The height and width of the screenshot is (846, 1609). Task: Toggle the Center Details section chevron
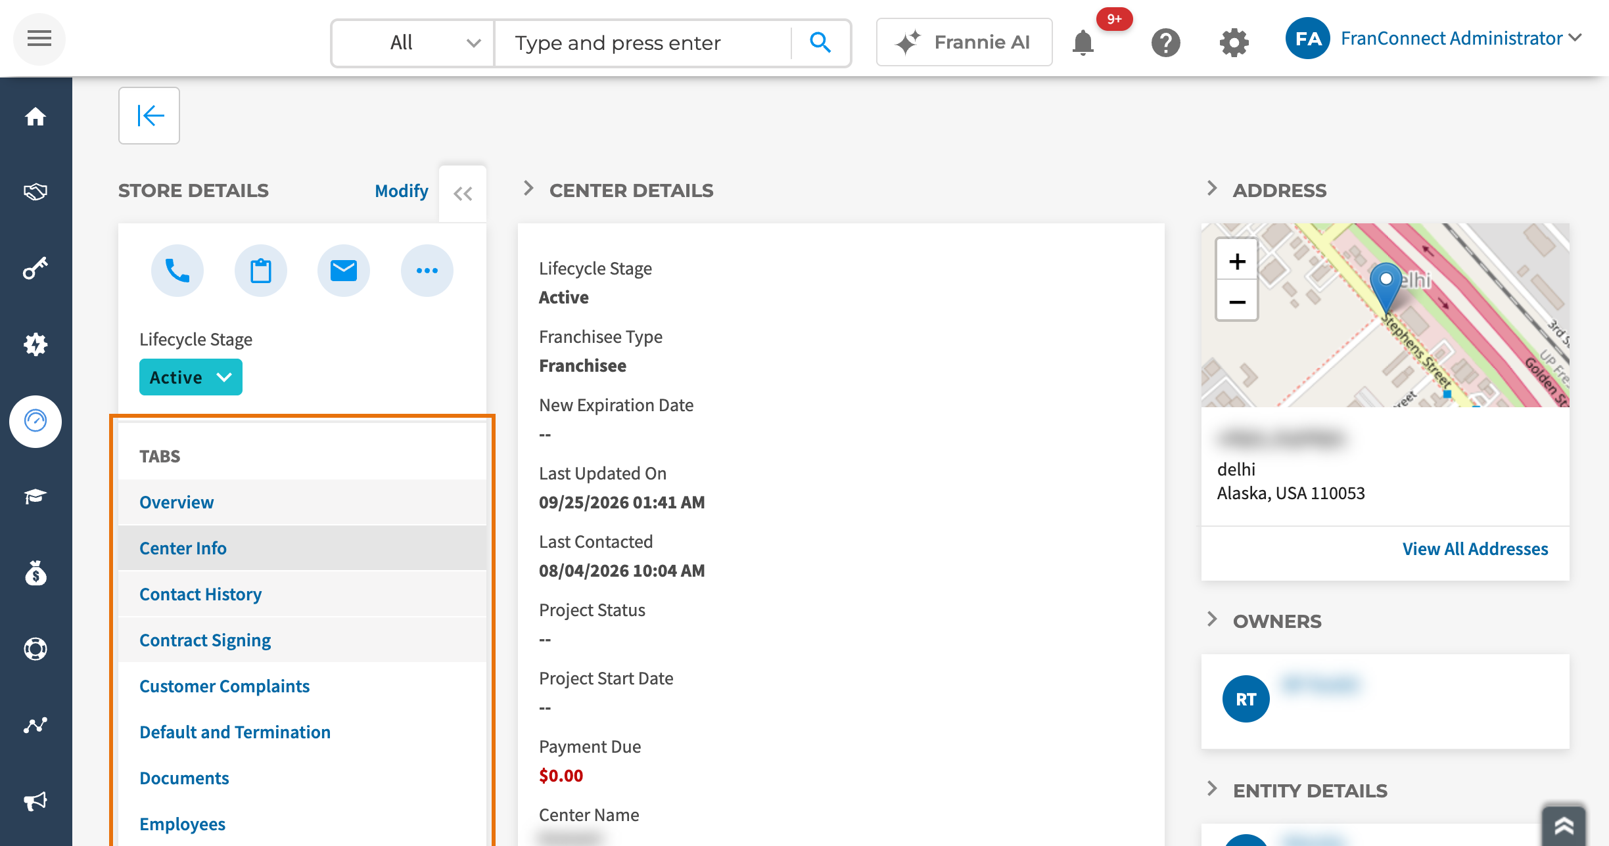pos(528,189)
